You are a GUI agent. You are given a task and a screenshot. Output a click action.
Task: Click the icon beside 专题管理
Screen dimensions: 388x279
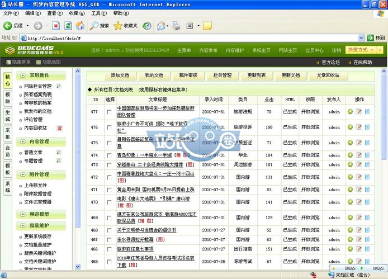point(59,160)
